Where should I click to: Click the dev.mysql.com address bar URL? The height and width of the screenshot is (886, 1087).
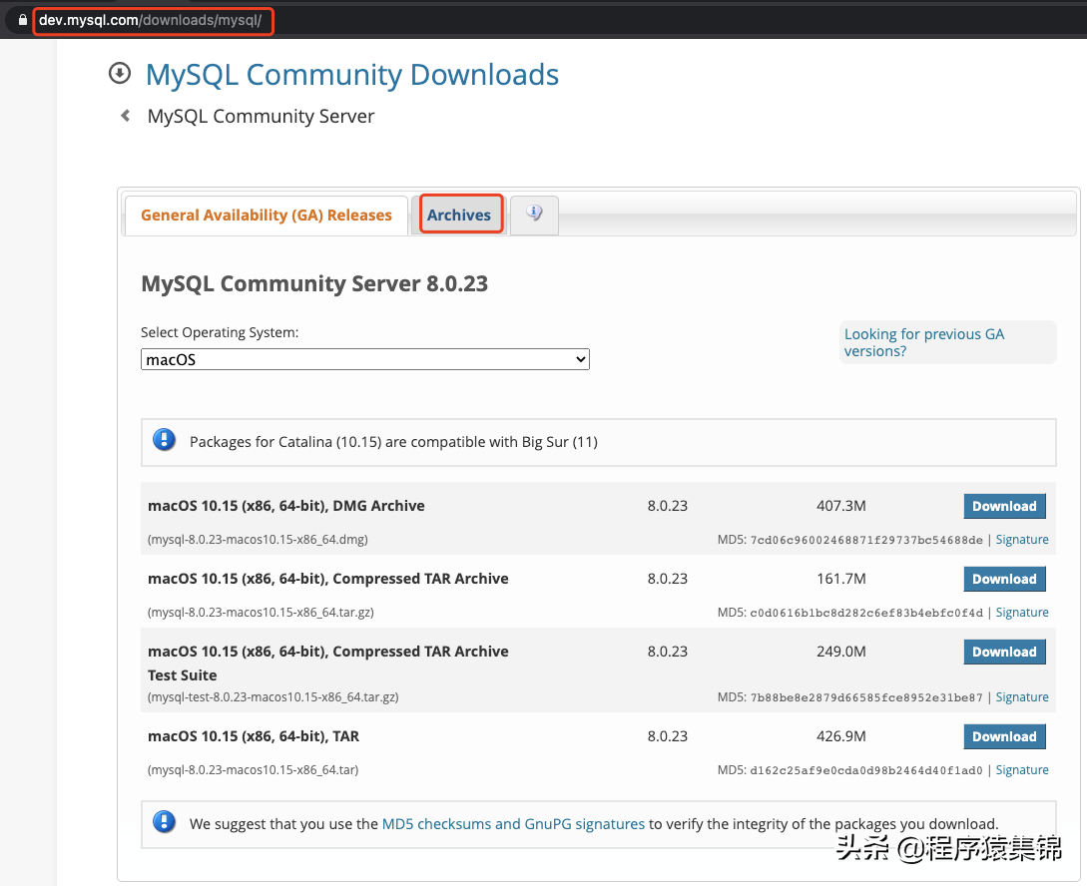click(151, 20)
